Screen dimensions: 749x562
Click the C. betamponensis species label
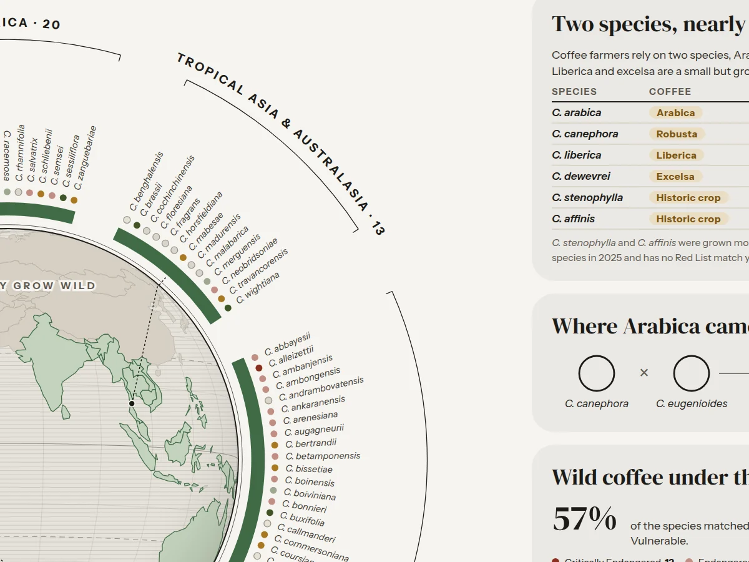[323, 456]
